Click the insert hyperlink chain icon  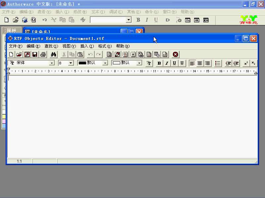tap(141, 54)
